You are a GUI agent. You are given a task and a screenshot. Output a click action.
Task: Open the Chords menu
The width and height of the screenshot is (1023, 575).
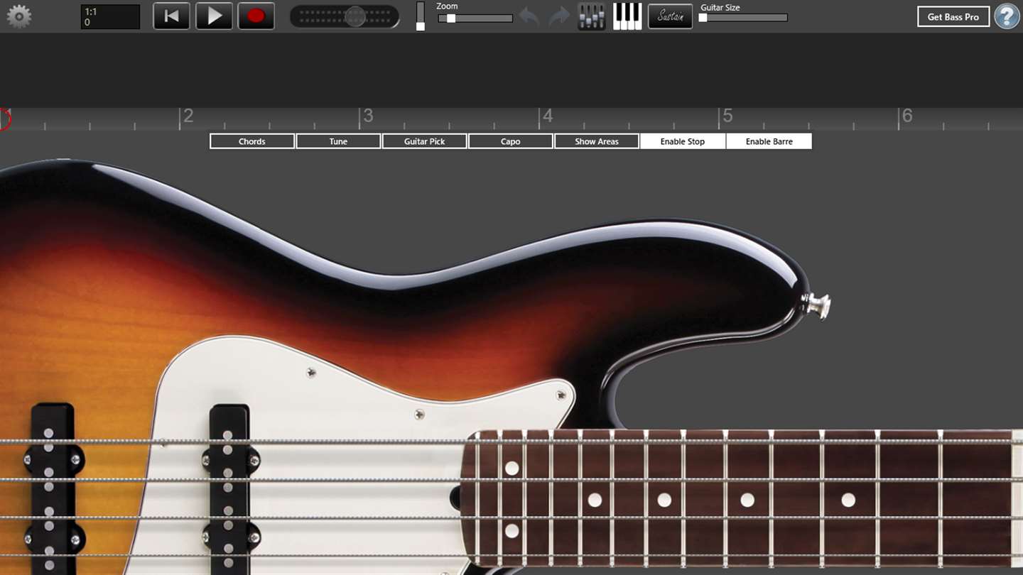tap(252, 141)
